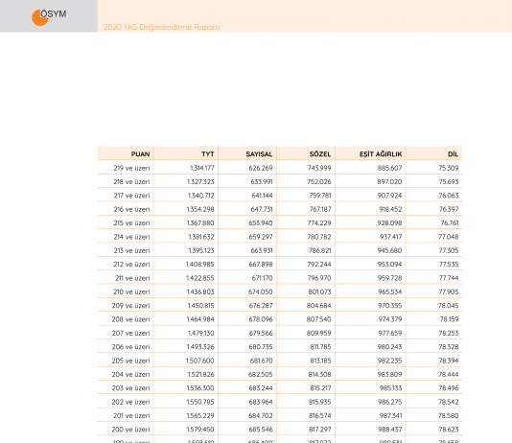512x443 pixels.
Task: Select the 200 ve üzeri row label
Action: pyautogui.click(x=131, y=430)
